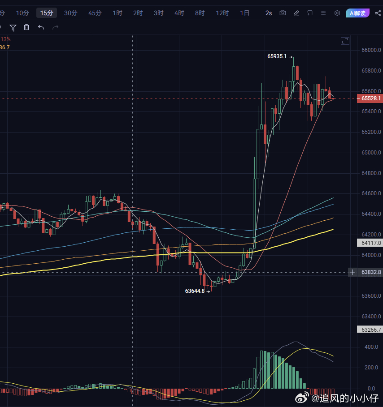Select the 1日 timeframe

[x=245, y=13]
